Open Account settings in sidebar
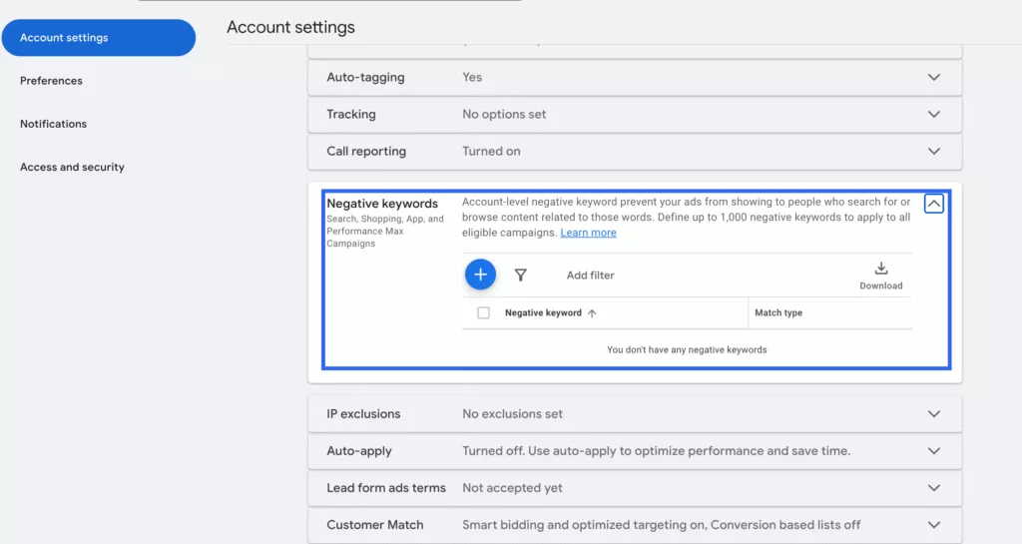 tap(99, 38)
